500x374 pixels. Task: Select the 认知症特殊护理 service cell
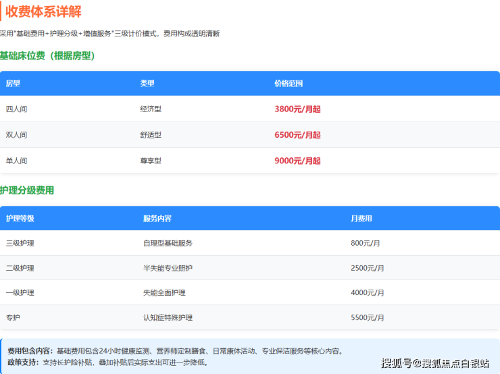tap(168, 317)
